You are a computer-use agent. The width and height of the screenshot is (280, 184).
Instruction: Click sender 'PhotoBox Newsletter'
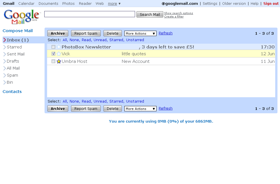pyautogui.click(x=86, y=47)
